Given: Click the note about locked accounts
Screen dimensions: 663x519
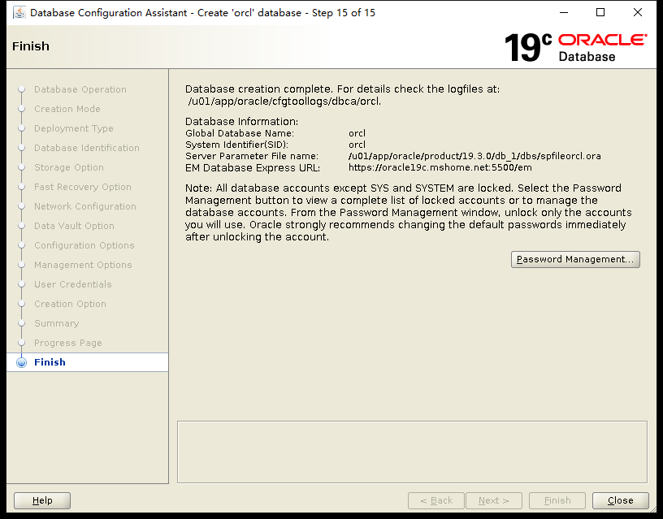Looking at the screenshot, I should pyautogui.click(x=409, y=212).
